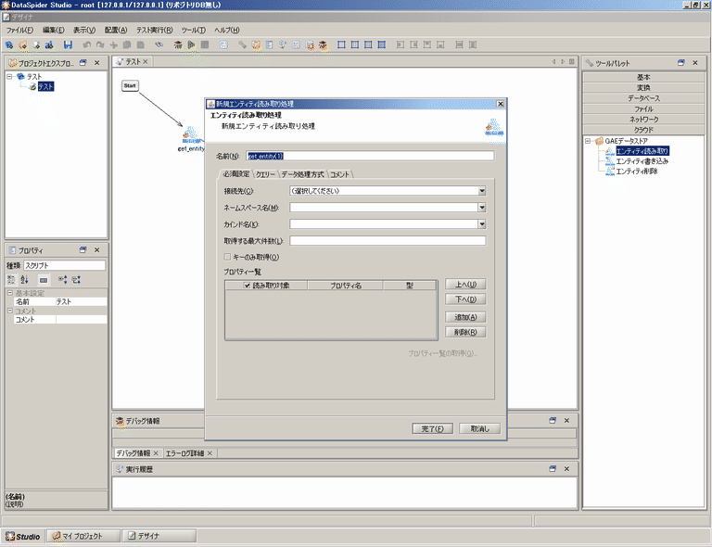Open the ファイル palette category
This screenshot has width=712, height=547.
pyautogui.click(x=643, y=108)
